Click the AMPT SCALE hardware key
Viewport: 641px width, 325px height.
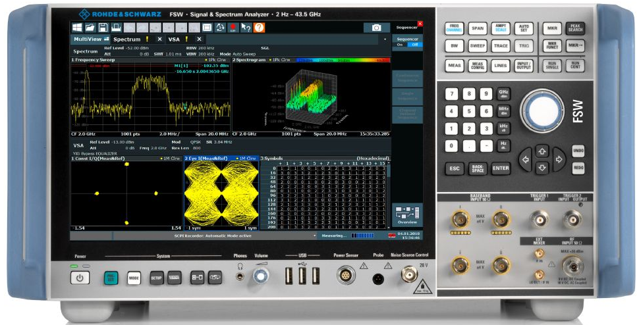(x=501, y=28)
